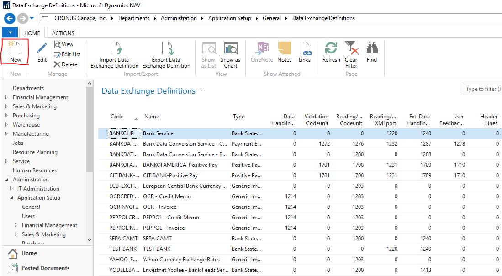
Task: Import Data Exchange Definition
Action: pyautogui.click(x=115, y=55)
